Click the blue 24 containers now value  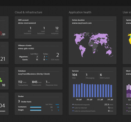click(58, 107)
